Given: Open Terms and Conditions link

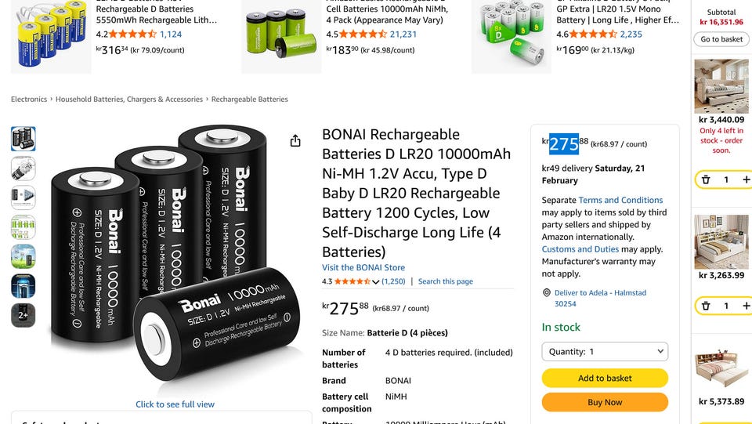Looking at the screenshot, I should click(620, 201).
